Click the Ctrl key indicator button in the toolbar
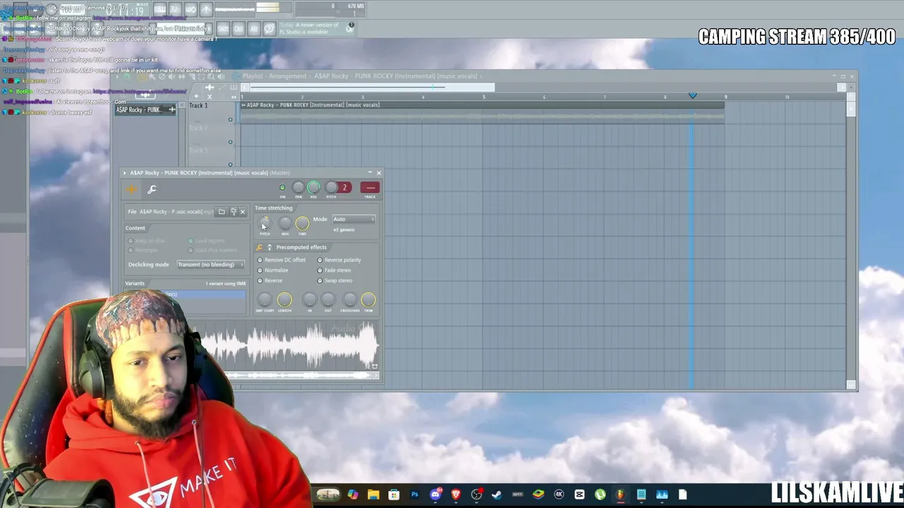904x508 pixels. coord(239,29)
